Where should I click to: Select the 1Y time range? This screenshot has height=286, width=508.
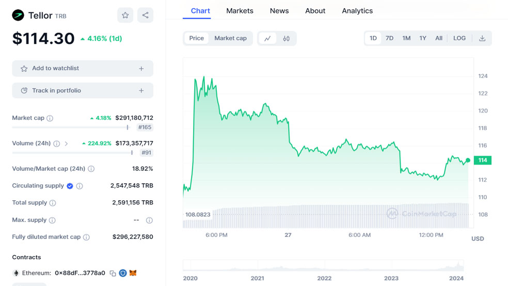click(x=423, y=38)
